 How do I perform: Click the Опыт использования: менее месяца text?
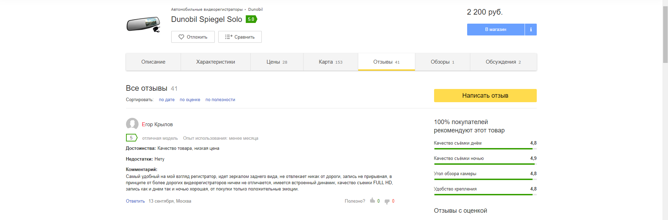coord(221,138)
